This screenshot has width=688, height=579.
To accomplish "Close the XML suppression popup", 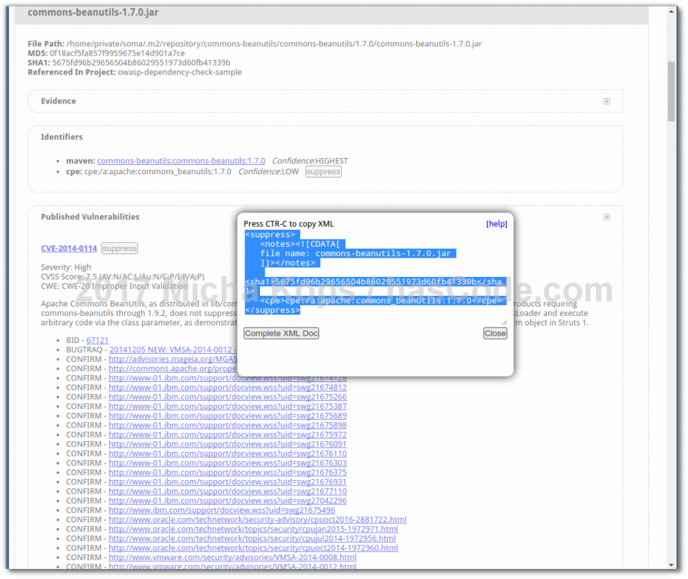I will click(x=495, y=333).
